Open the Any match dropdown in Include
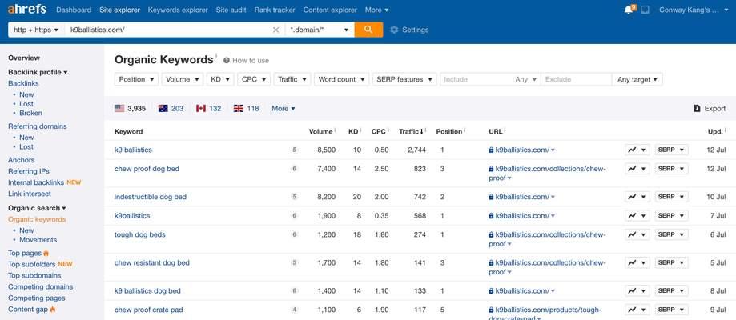The width and height of the screenshot is (736, 320). coord(525,79)
